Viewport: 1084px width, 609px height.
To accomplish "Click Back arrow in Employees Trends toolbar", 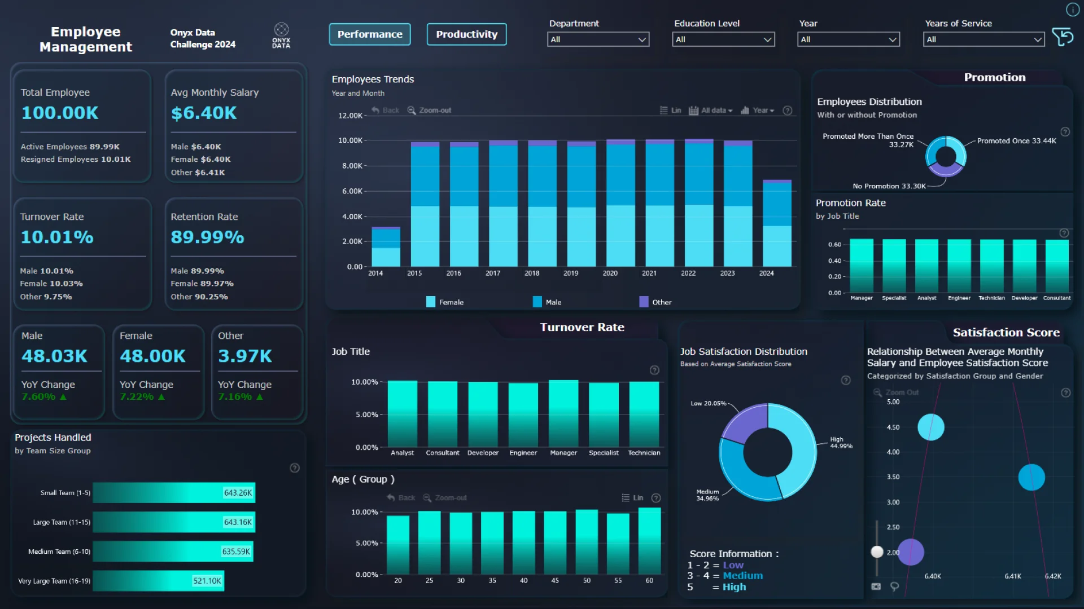I will click(385, 111).
